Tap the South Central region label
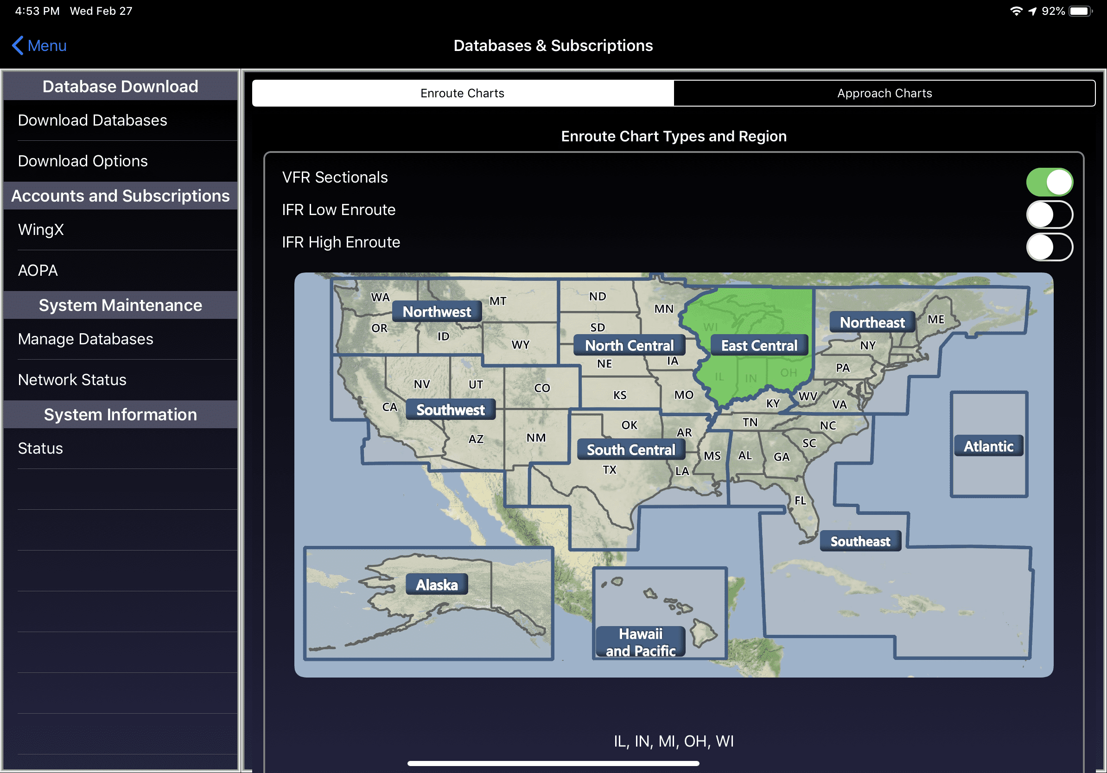 coord(630,450)
